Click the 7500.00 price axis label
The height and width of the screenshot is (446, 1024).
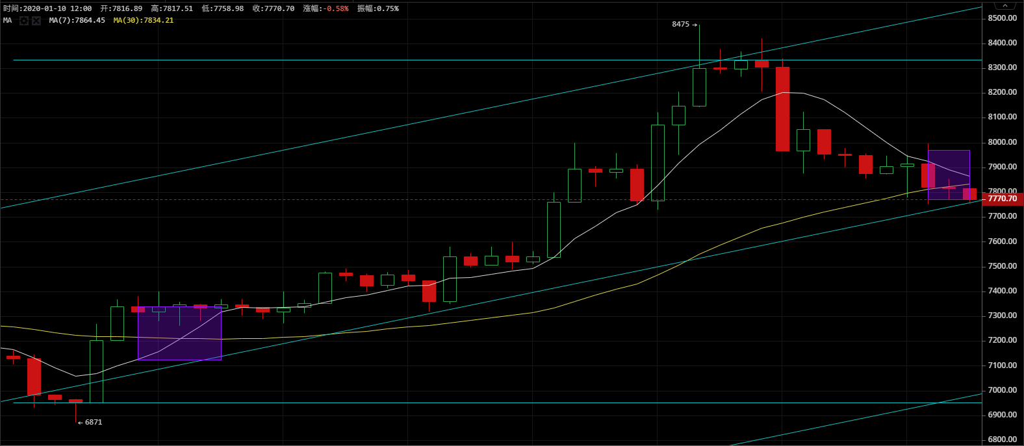point(1003,266)
